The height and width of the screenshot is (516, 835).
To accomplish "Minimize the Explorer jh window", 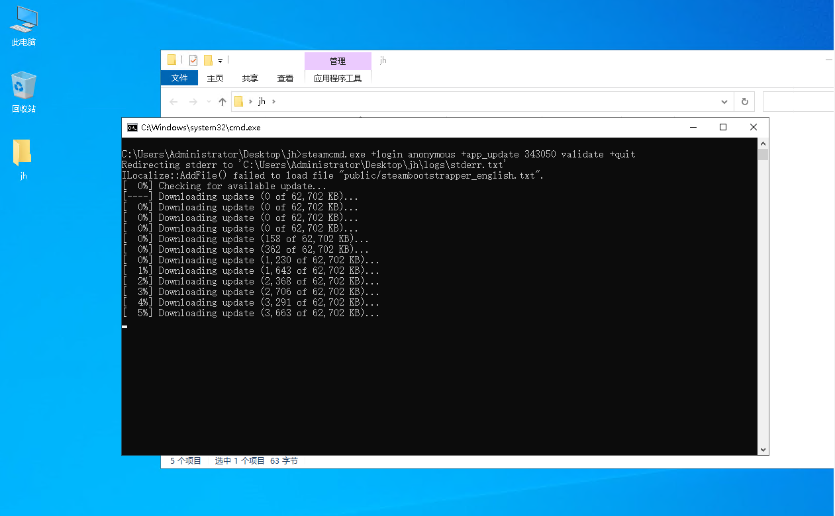I will coord(828,60).
